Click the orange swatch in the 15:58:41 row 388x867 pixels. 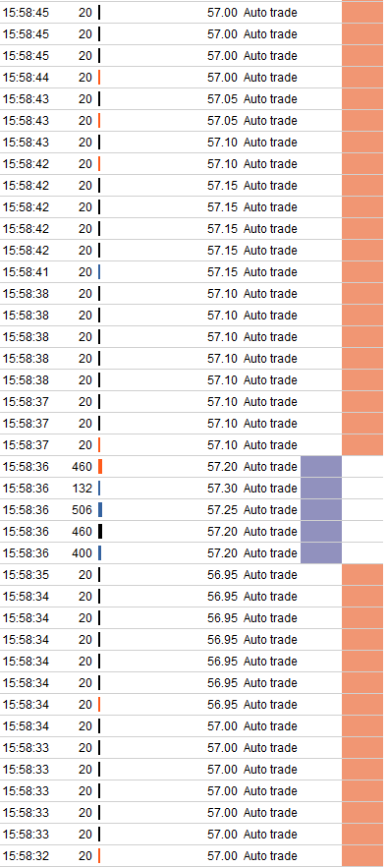362,272
